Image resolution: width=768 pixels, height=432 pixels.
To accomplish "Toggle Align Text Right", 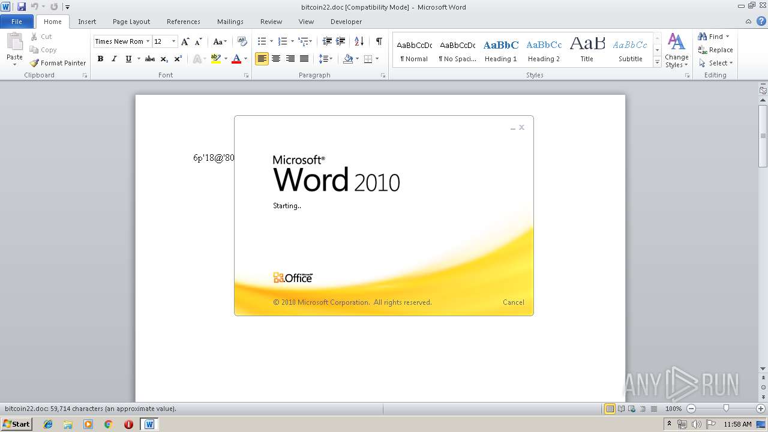I will point(290,59).
